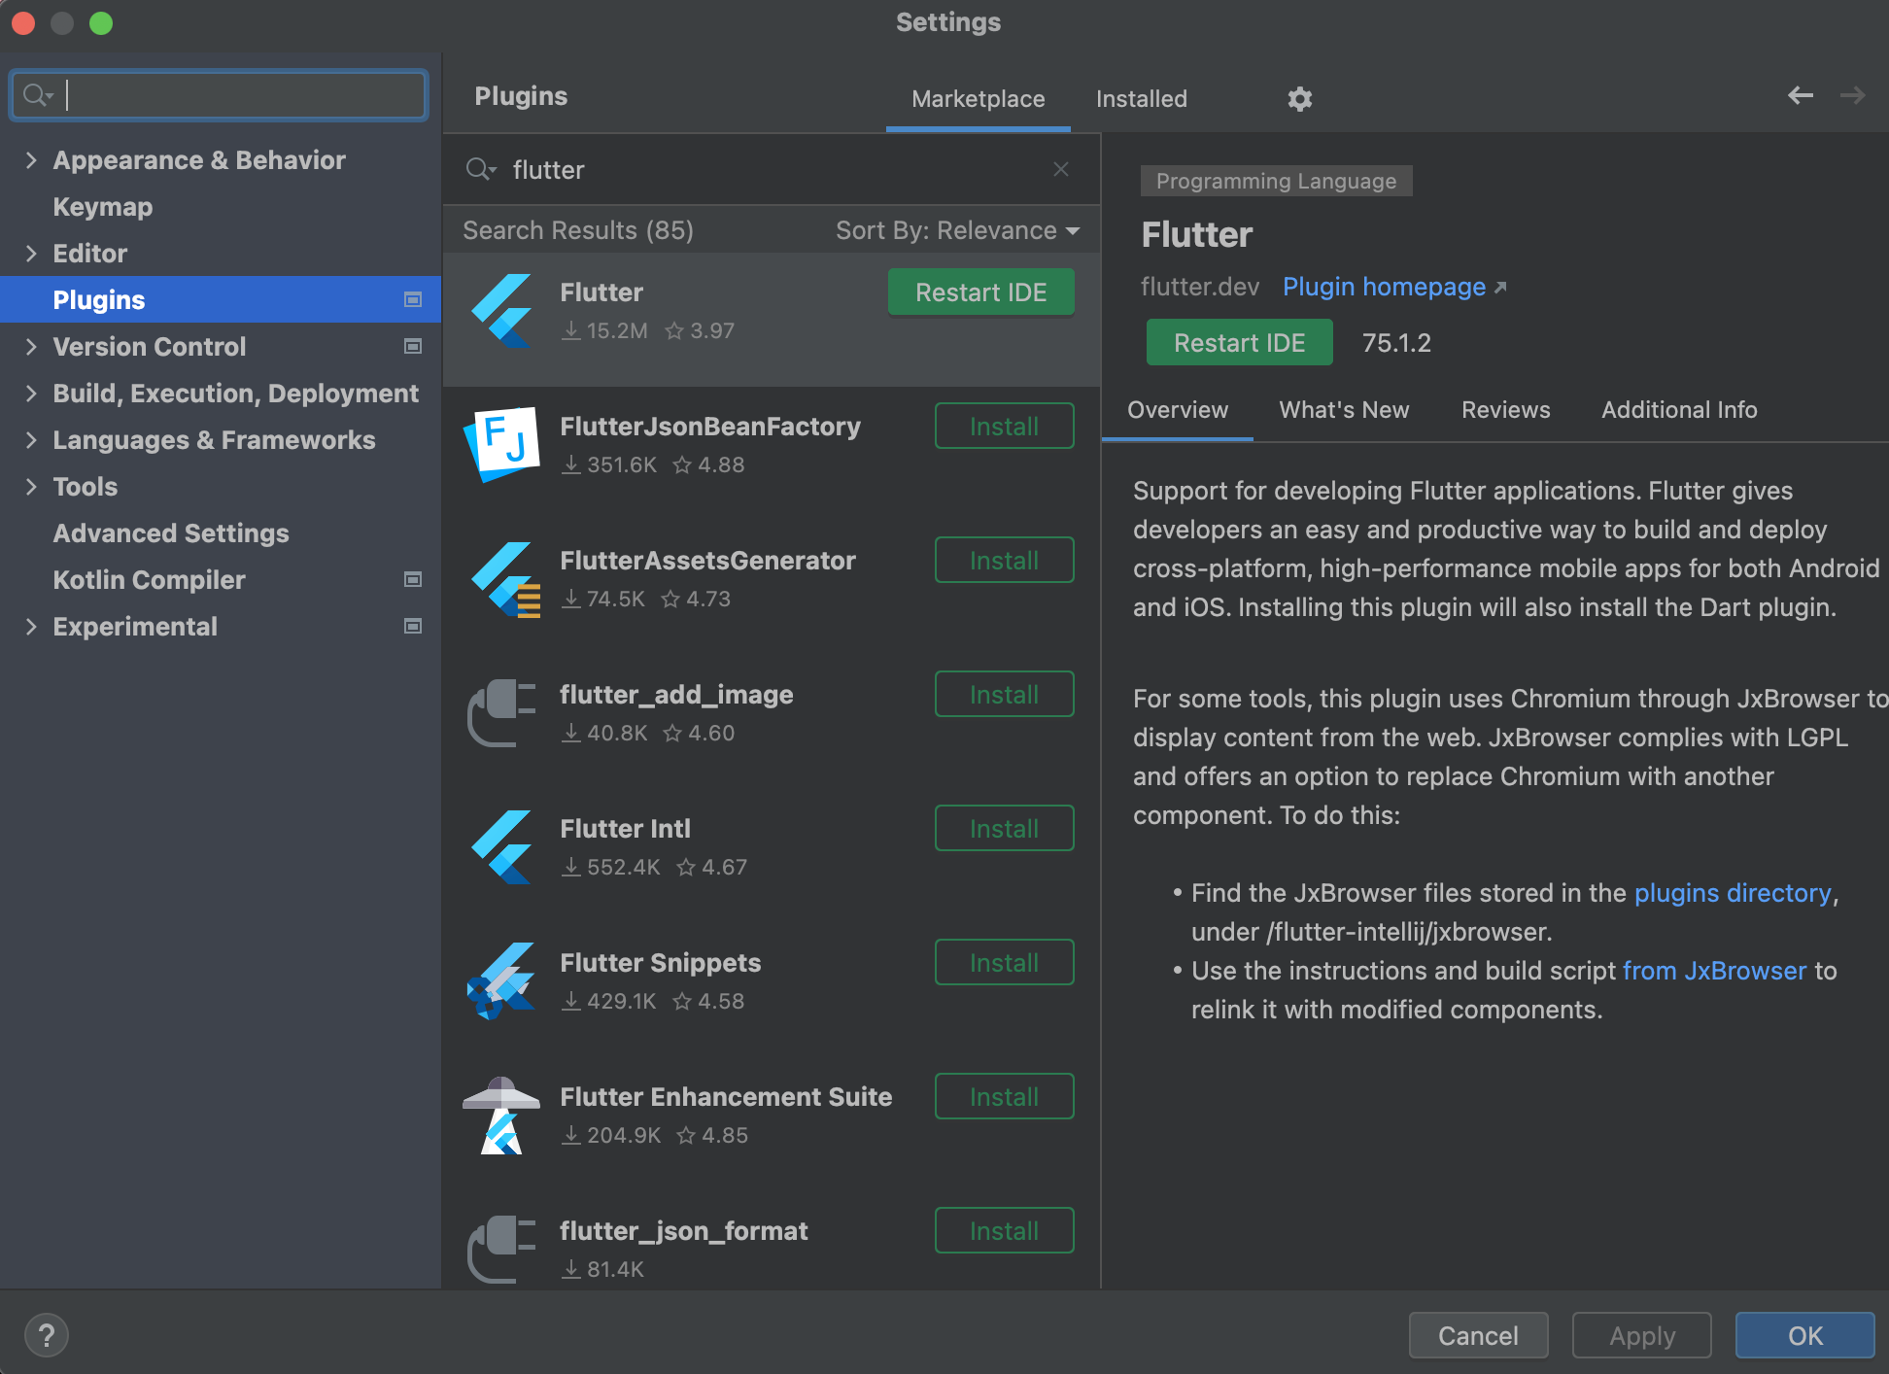Click the project-level icon beside Plugins

pyautogui.click(x=413, y=299)
